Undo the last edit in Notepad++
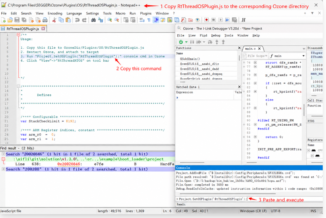The width and height of the screenshot is (326, 218). (77, 20)
